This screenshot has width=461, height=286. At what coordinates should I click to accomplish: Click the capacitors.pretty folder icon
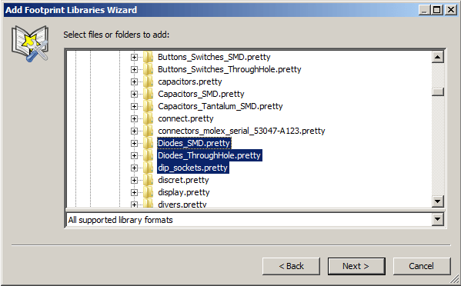pyautogui.click(x=149, y=81)
